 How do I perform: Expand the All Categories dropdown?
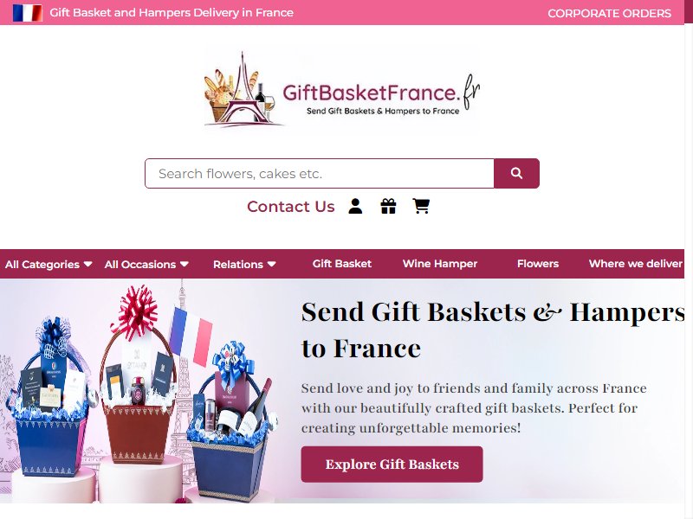coord(49,265)
